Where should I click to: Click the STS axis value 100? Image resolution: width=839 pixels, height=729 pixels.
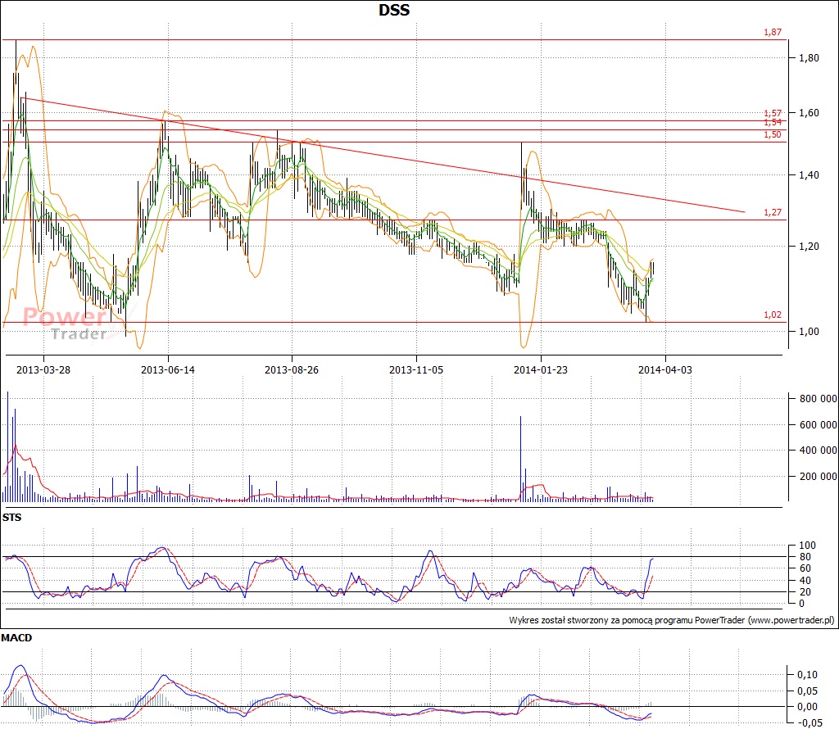(807, 546)
